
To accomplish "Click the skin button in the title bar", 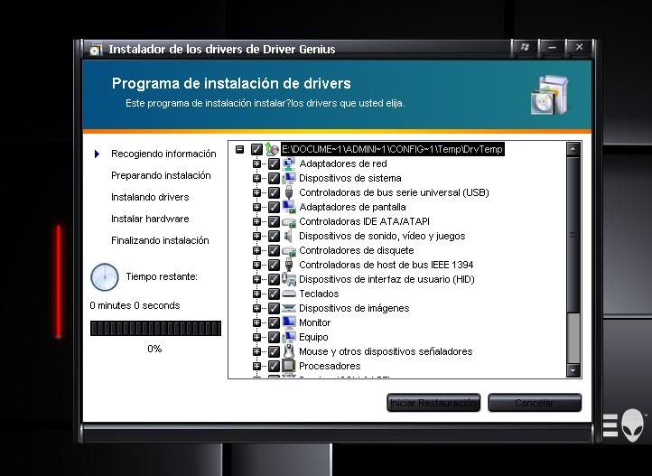I will [x=525, y=47].
